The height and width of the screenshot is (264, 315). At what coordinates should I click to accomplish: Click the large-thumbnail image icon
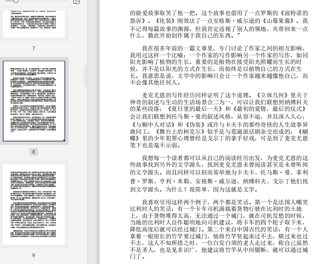(x=77, y=2)
